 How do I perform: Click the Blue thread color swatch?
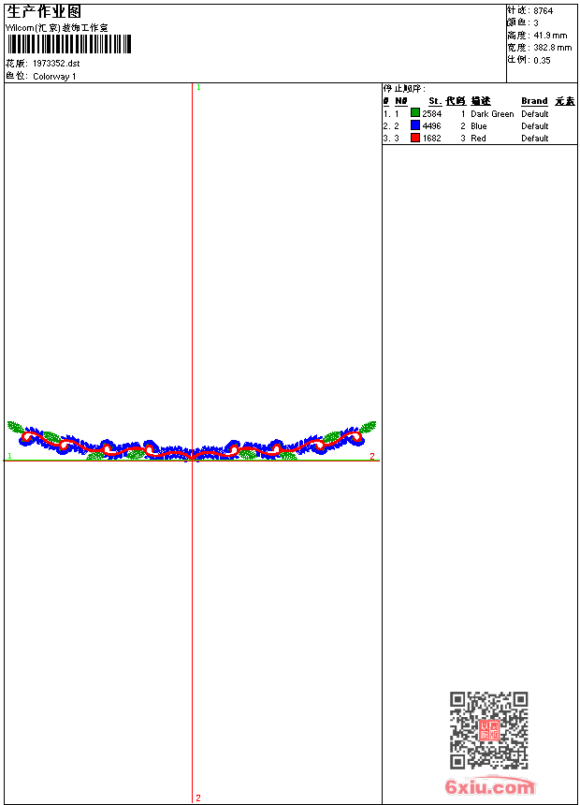click(x=415, y=125)
